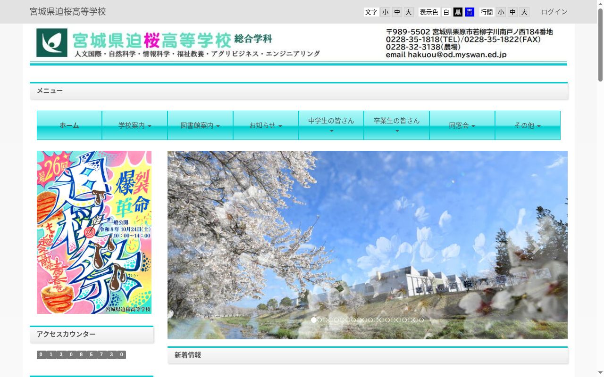Viewport: 604px width, 377px height.
Task: Click the 表示色 label
Action: tap(429, 12)
